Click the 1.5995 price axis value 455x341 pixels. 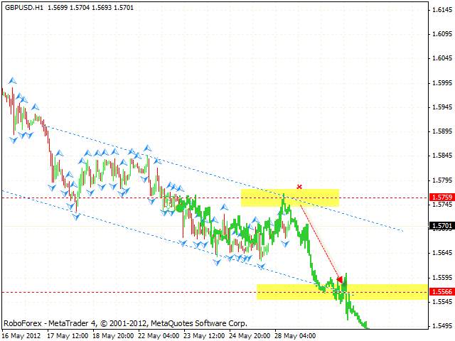[x=441, y=82]
